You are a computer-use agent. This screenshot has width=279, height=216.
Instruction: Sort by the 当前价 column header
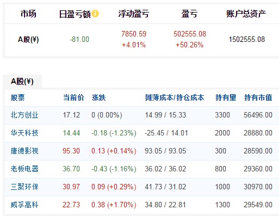point(73,97)
